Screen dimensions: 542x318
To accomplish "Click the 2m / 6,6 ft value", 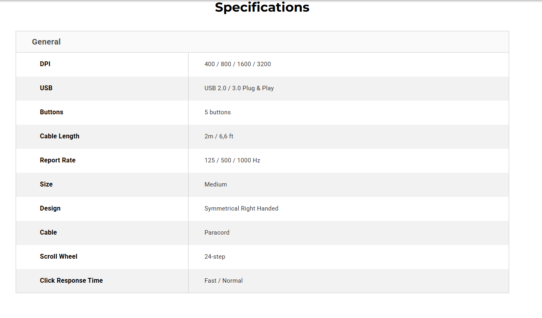I will (x=219, y=136).
